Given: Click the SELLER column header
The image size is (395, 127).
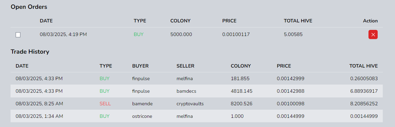Looking at the screenshot, I should point(185,66).
